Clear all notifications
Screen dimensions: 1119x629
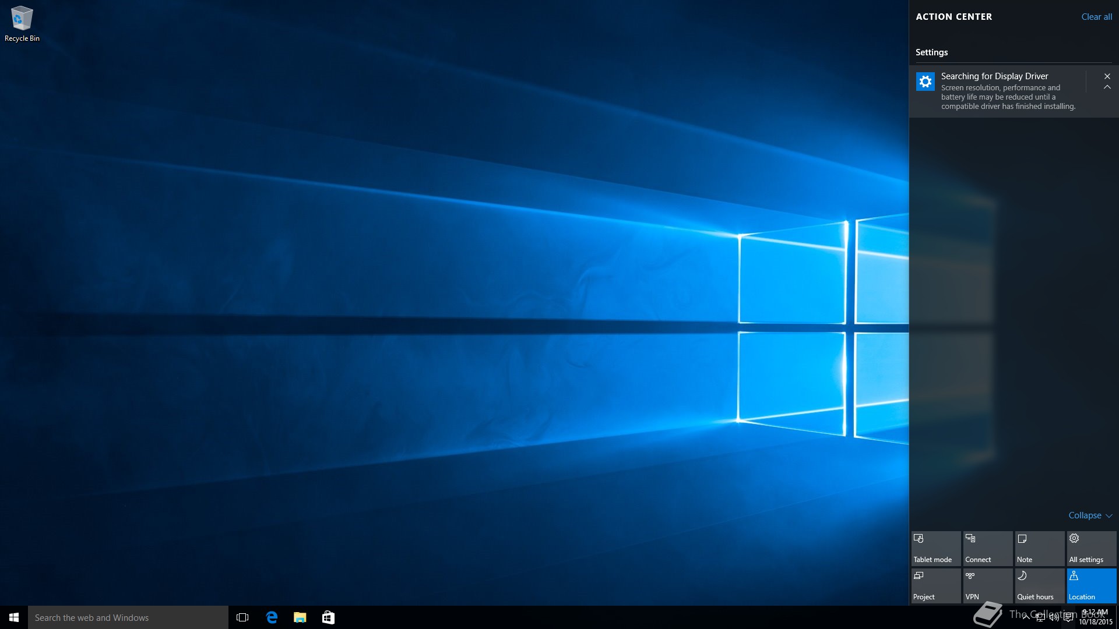tap(1096, 17)
